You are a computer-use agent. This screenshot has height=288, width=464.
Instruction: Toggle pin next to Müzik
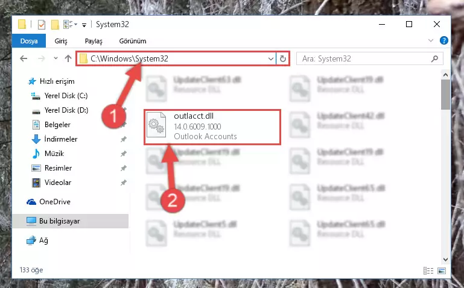[124, 154]
